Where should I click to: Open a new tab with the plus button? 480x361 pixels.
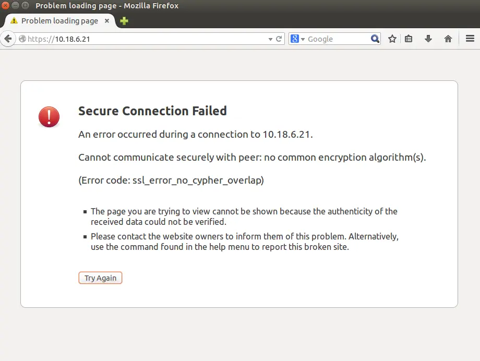point(124,21)
